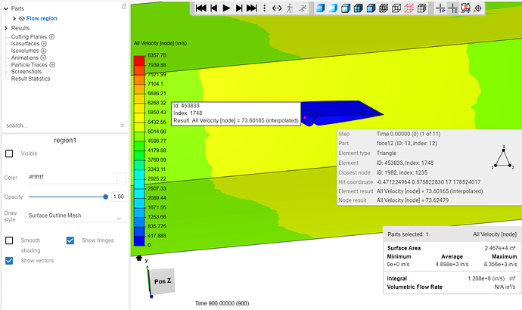Choose the surface mesh cube icon

(x=358, y=8)
